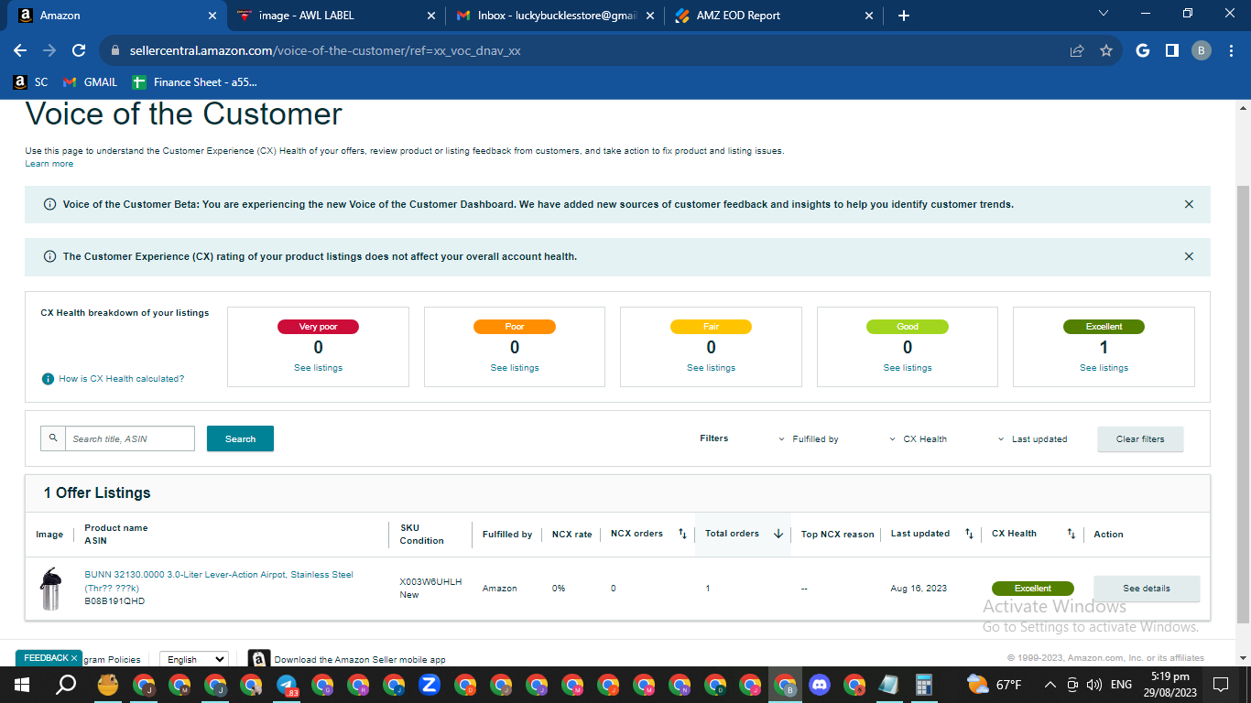The width and height of the screenshot is (1251, 703).
Task: Open the SC bookmark
Action: click(30, 82)
